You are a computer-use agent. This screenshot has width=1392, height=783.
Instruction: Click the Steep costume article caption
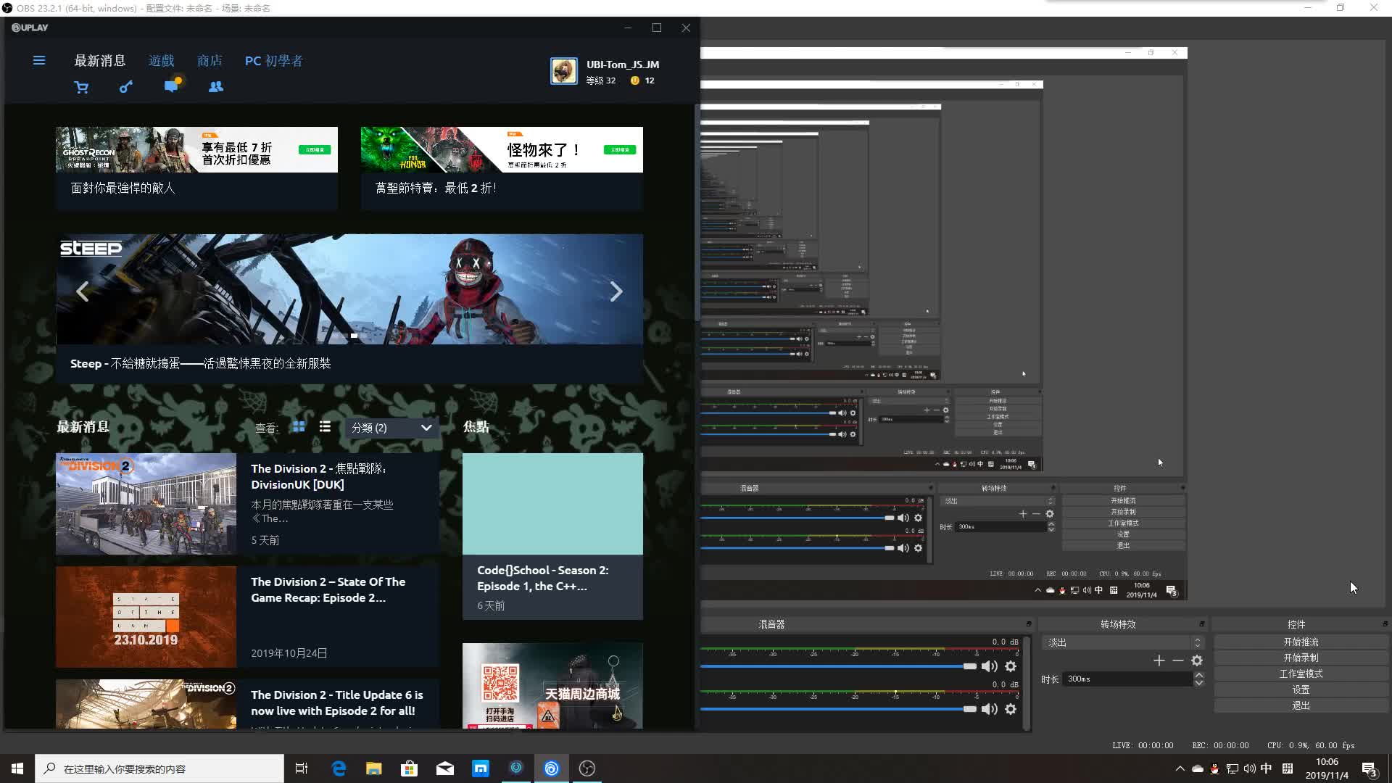point(200,363)
